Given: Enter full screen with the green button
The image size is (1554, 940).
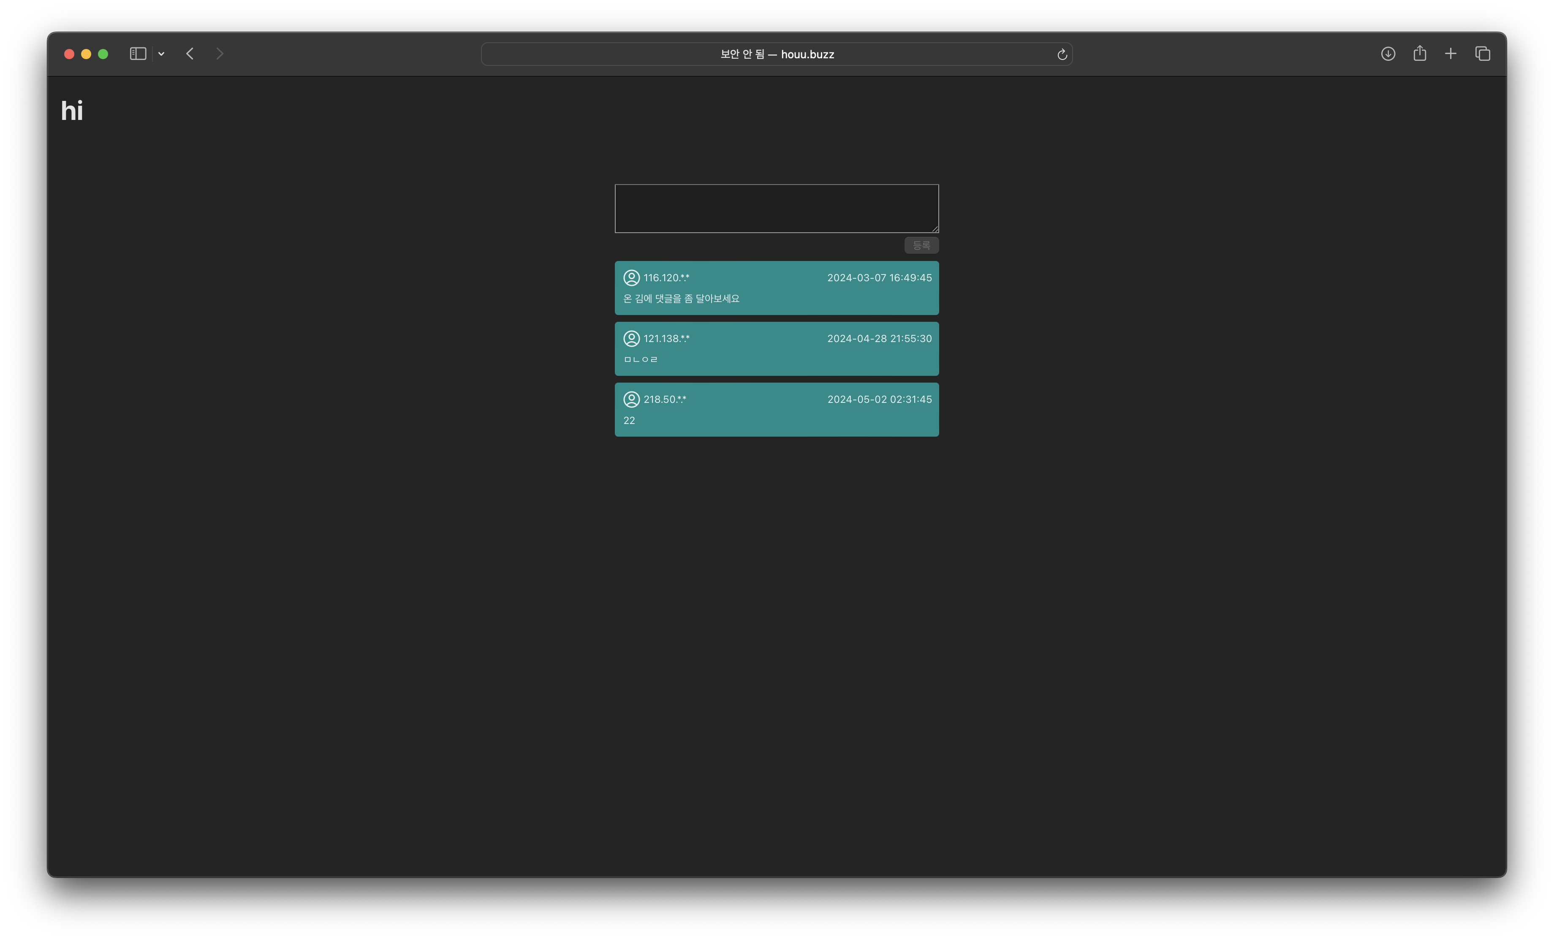Looking at the screenshot, I should pyautogui.click(x=103, y=54).
